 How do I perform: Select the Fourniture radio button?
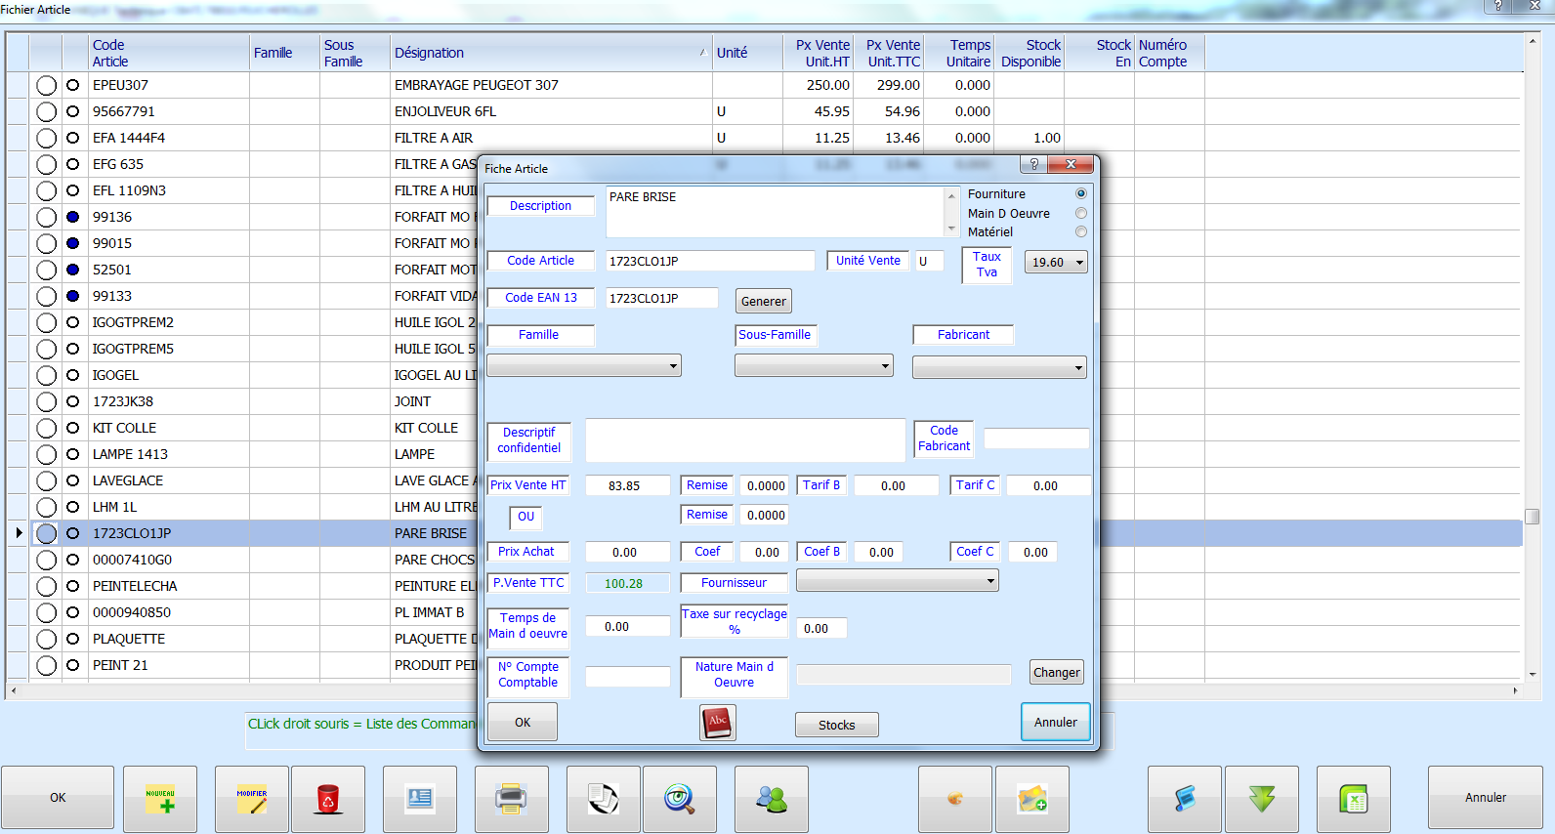click(x=1080, y=193)
